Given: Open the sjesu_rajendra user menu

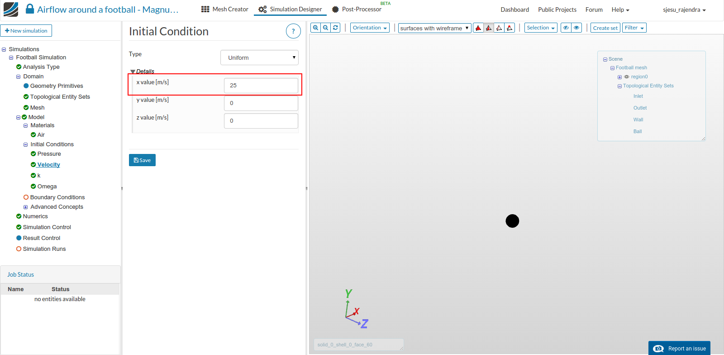Looking at the screenshot, I should coord(684,10).
